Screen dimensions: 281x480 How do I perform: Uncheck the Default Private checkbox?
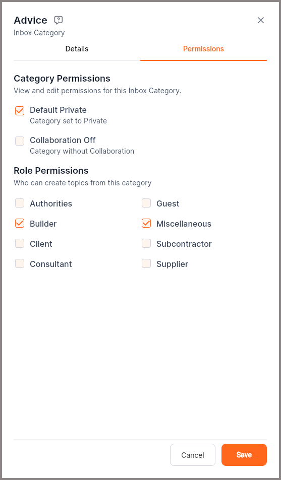pyautogui.click(x=20, y=111)
